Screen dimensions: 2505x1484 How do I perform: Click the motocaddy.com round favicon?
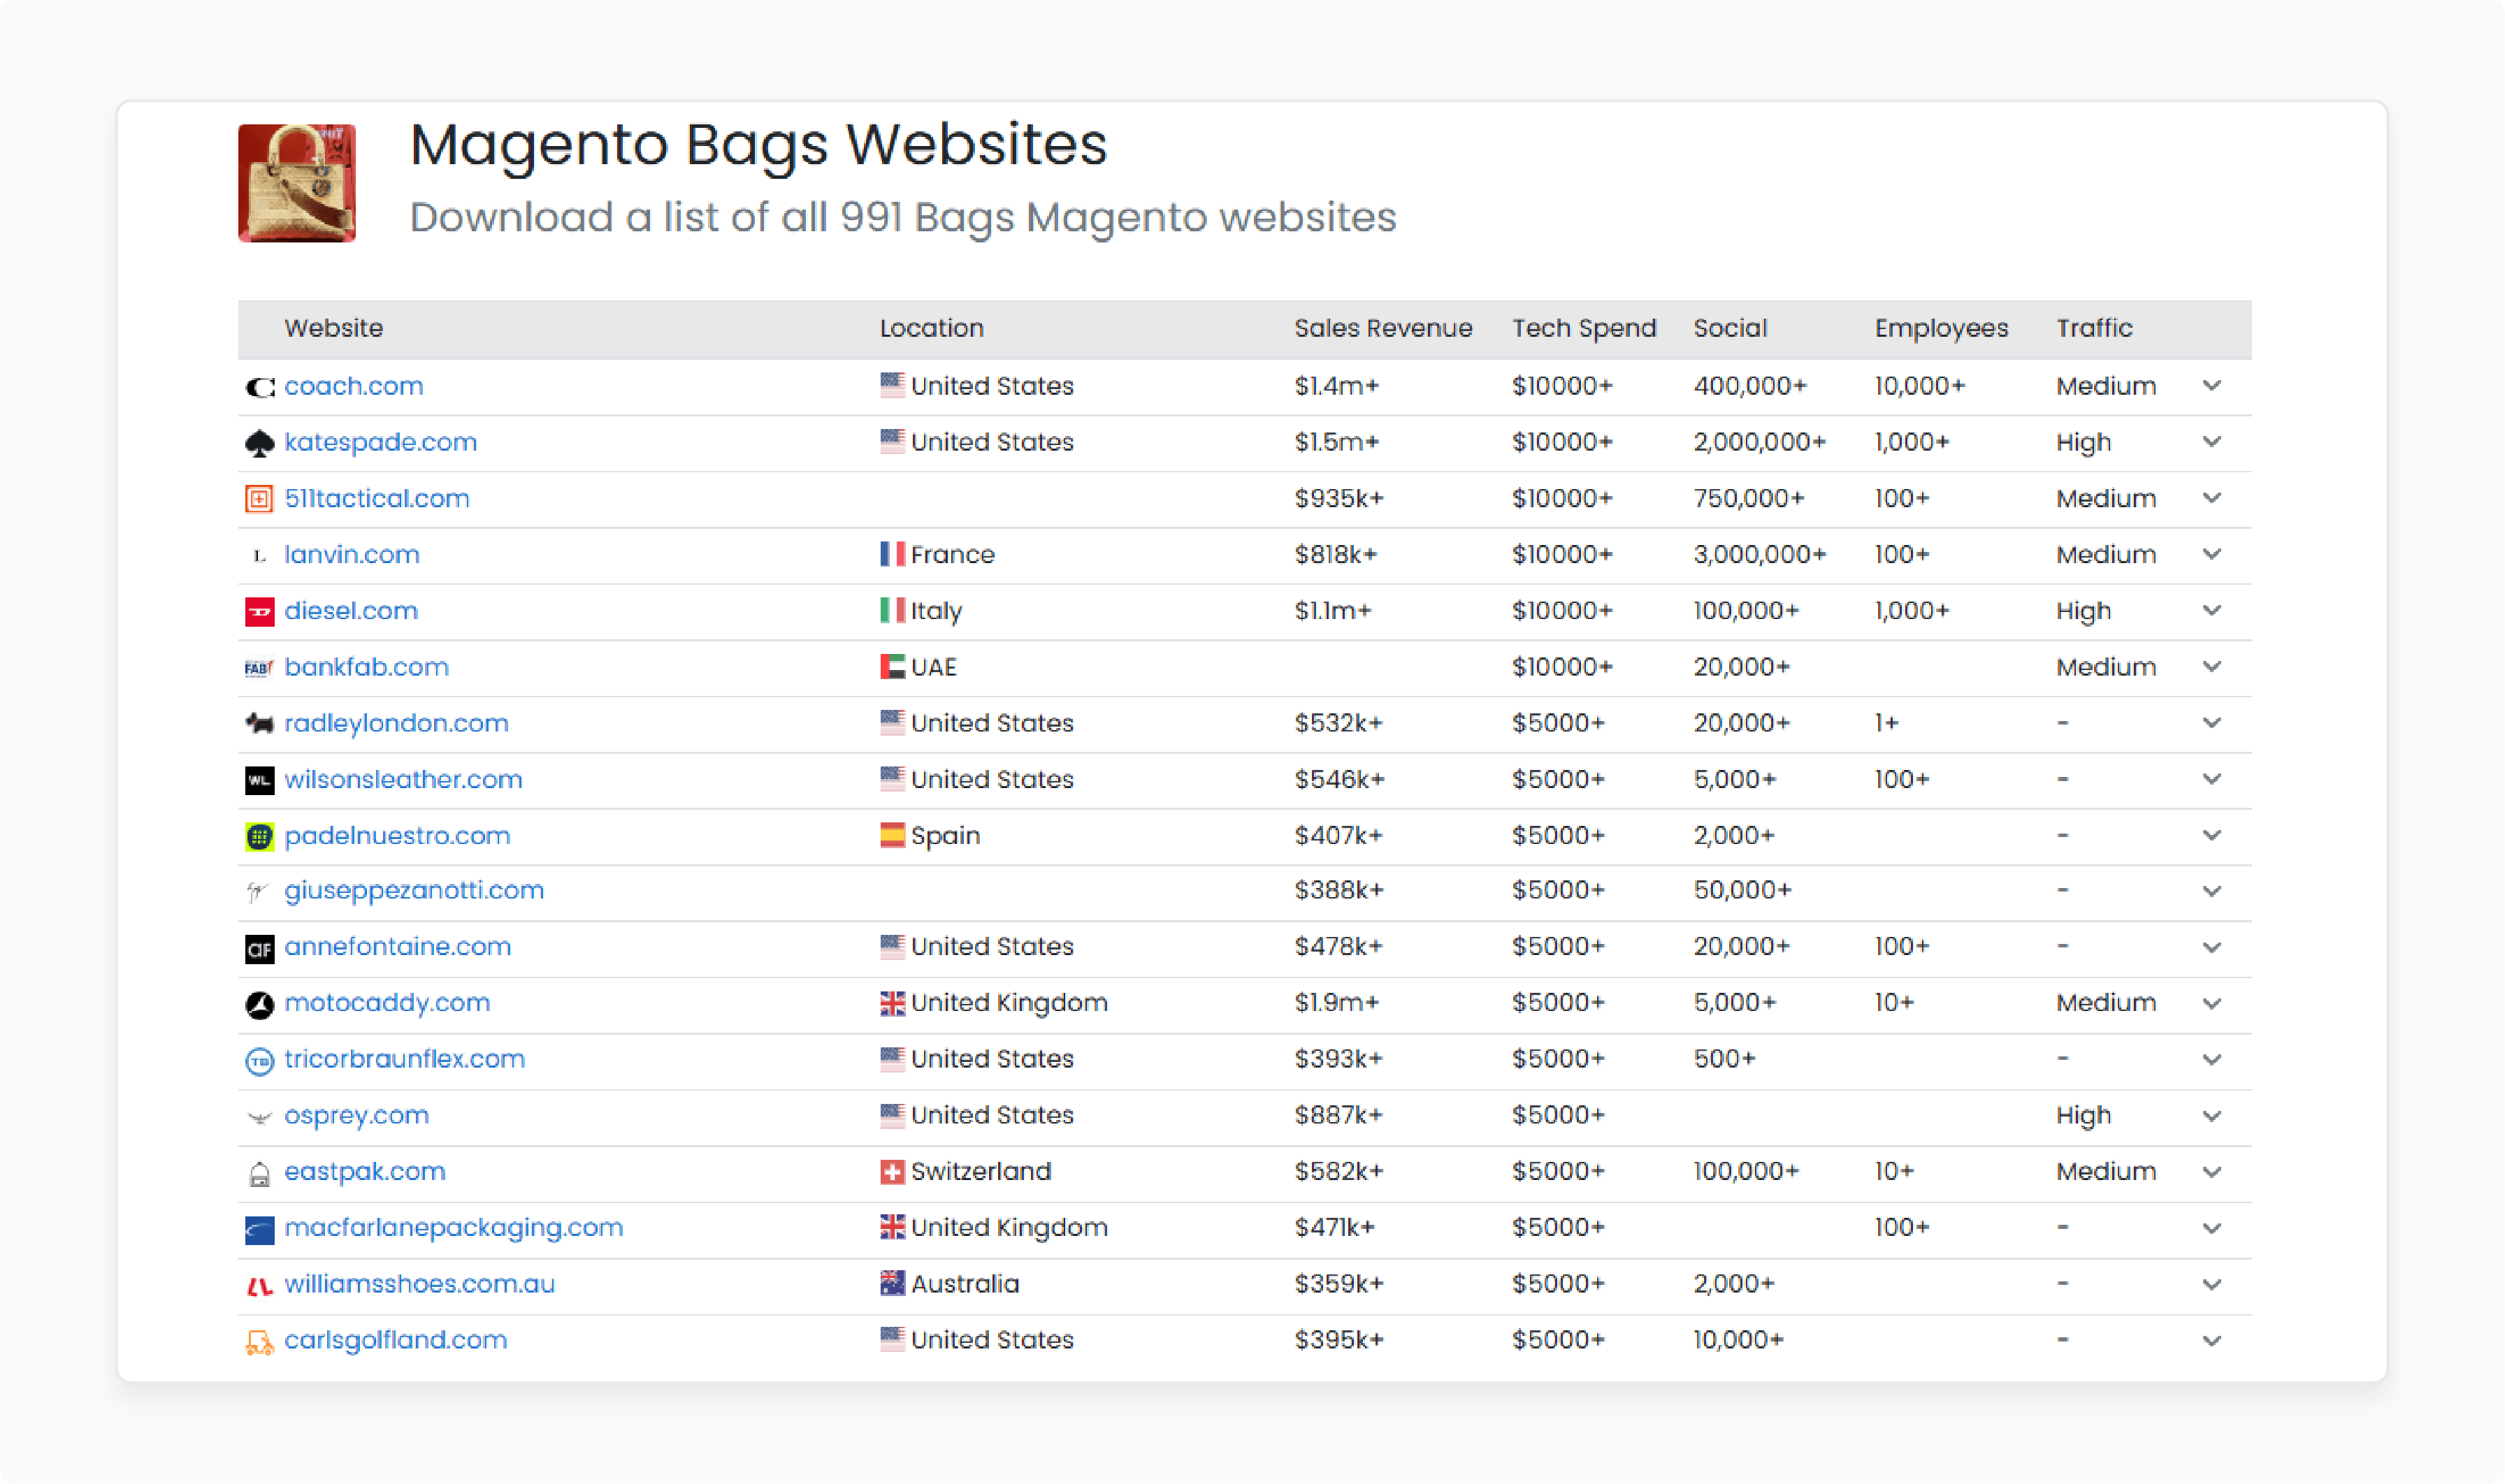click(259, 1005)
